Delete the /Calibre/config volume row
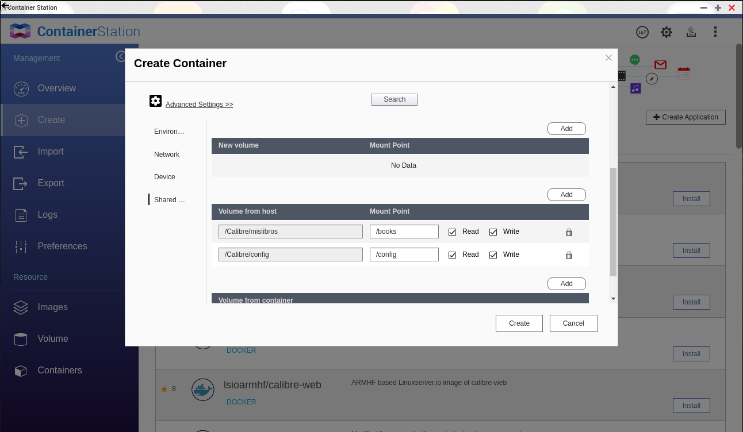743x432 pixels. 569,255
